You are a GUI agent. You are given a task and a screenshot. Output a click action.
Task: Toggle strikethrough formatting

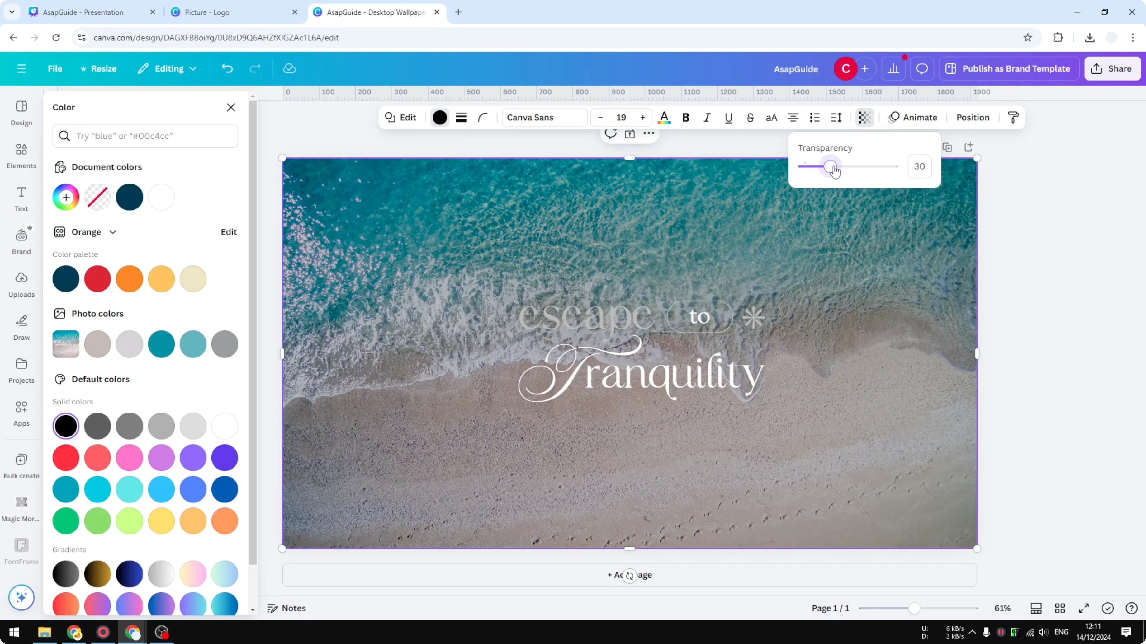(750, 117)
